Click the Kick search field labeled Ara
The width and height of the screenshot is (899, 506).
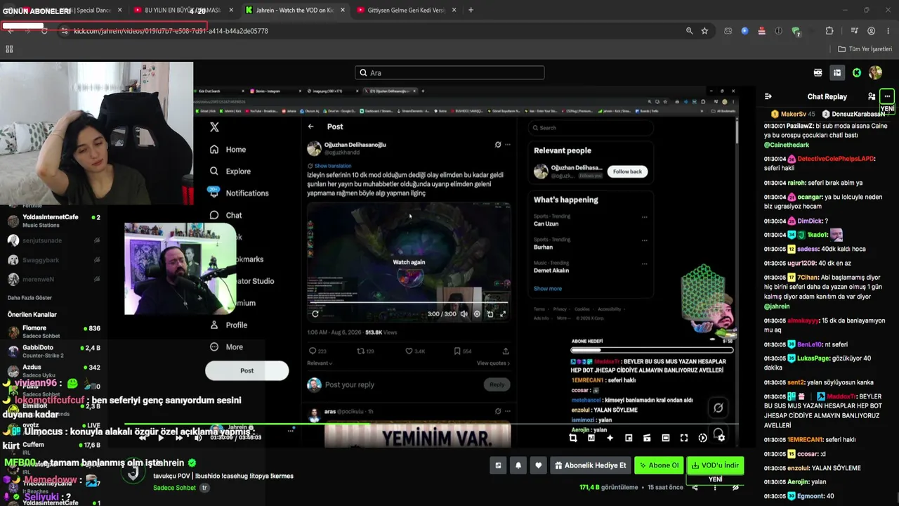tap(449, 72)
